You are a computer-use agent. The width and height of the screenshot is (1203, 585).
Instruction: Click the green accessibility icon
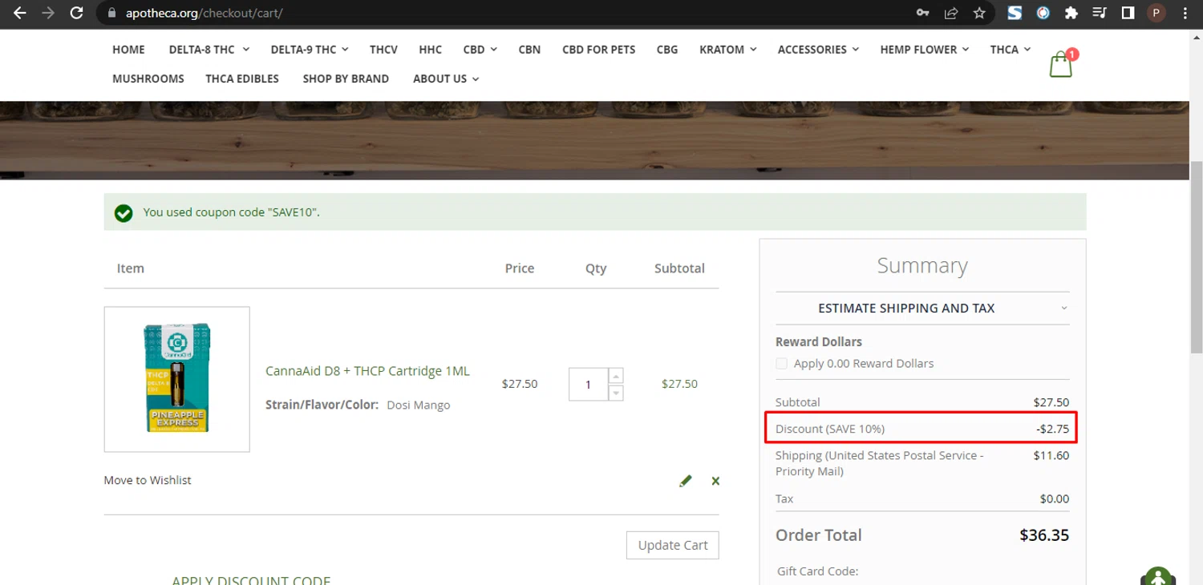pos(1158,577)
